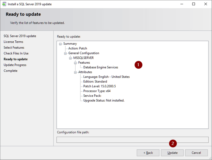Viewport: 212px width, 160px height.
Task: Select the Processor Type: x64 row
Action: pyautogui.click(x=97, y=91)
